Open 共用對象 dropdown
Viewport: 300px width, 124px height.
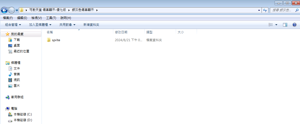(67, 25)
